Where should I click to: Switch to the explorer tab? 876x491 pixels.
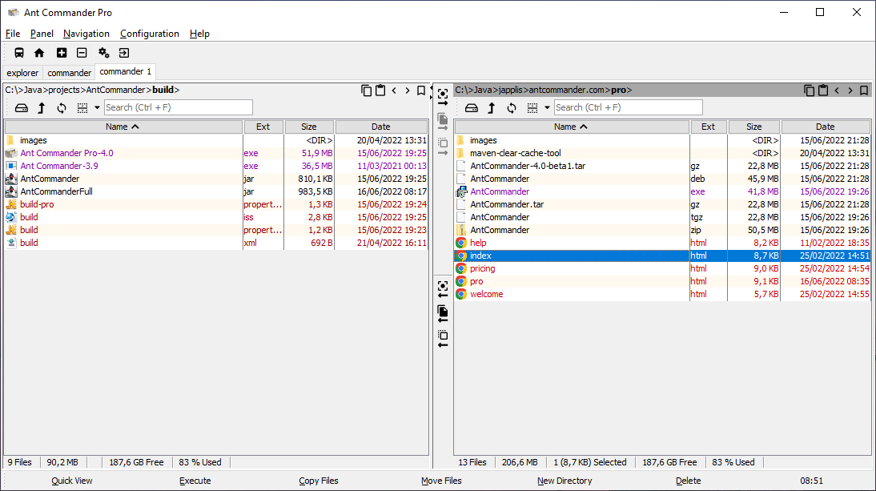pyautogui.click(x=22, y=73)
